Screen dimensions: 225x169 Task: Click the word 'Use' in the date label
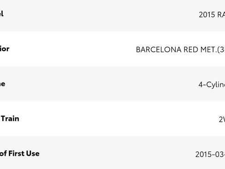pyautogui.click(x=32, y=153)
